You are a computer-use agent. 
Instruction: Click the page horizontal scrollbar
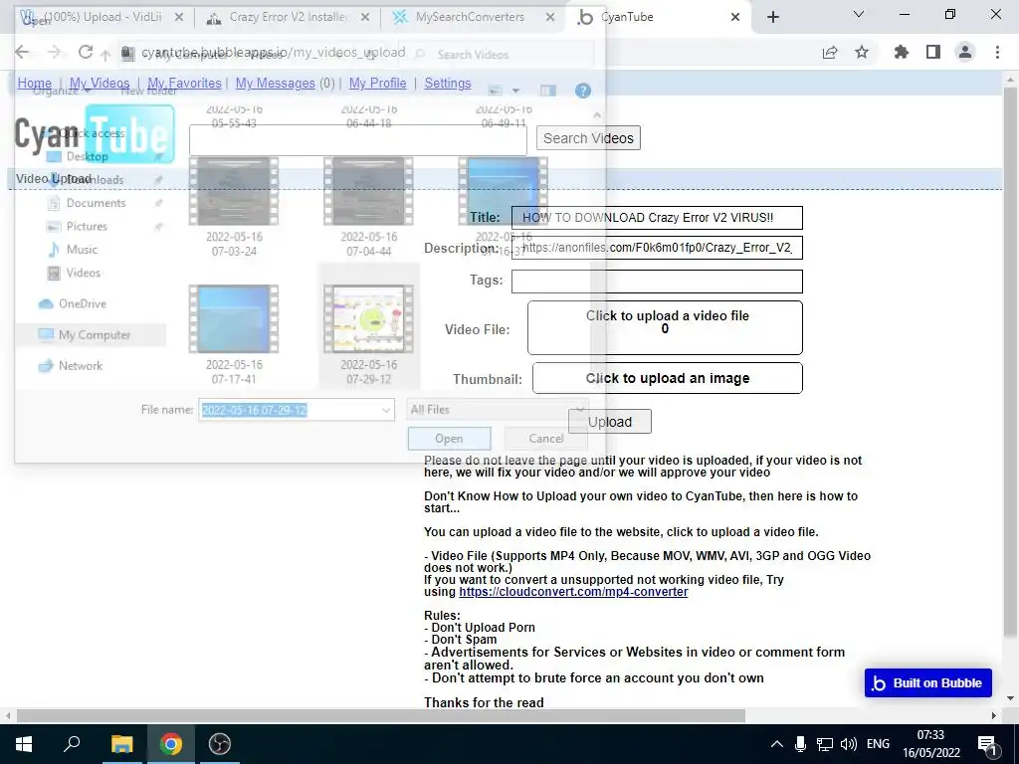pos(381,715)
